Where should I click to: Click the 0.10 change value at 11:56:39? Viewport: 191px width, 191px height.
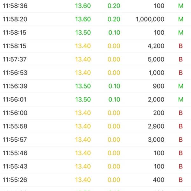[114, 86]
